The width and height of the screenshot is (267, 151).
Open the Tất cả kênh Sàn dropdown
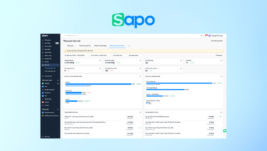pyautogui.click(x=119, y=55)
